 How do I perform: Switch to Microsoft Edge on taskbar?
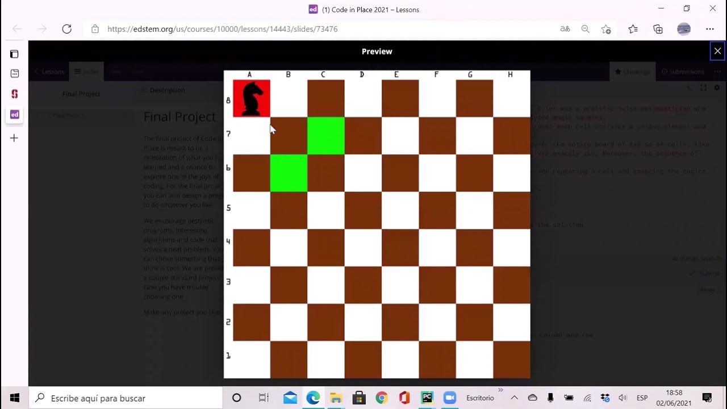pos(313,398)
